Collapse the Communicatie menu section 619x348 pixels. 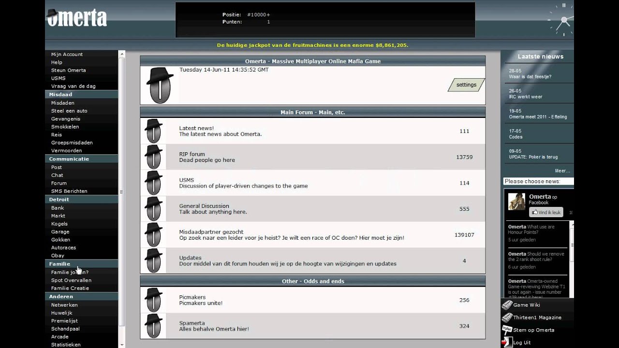(82, 159)
